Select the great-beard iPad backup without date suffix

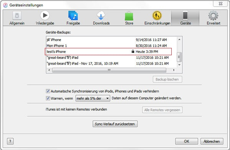(112, 58)
